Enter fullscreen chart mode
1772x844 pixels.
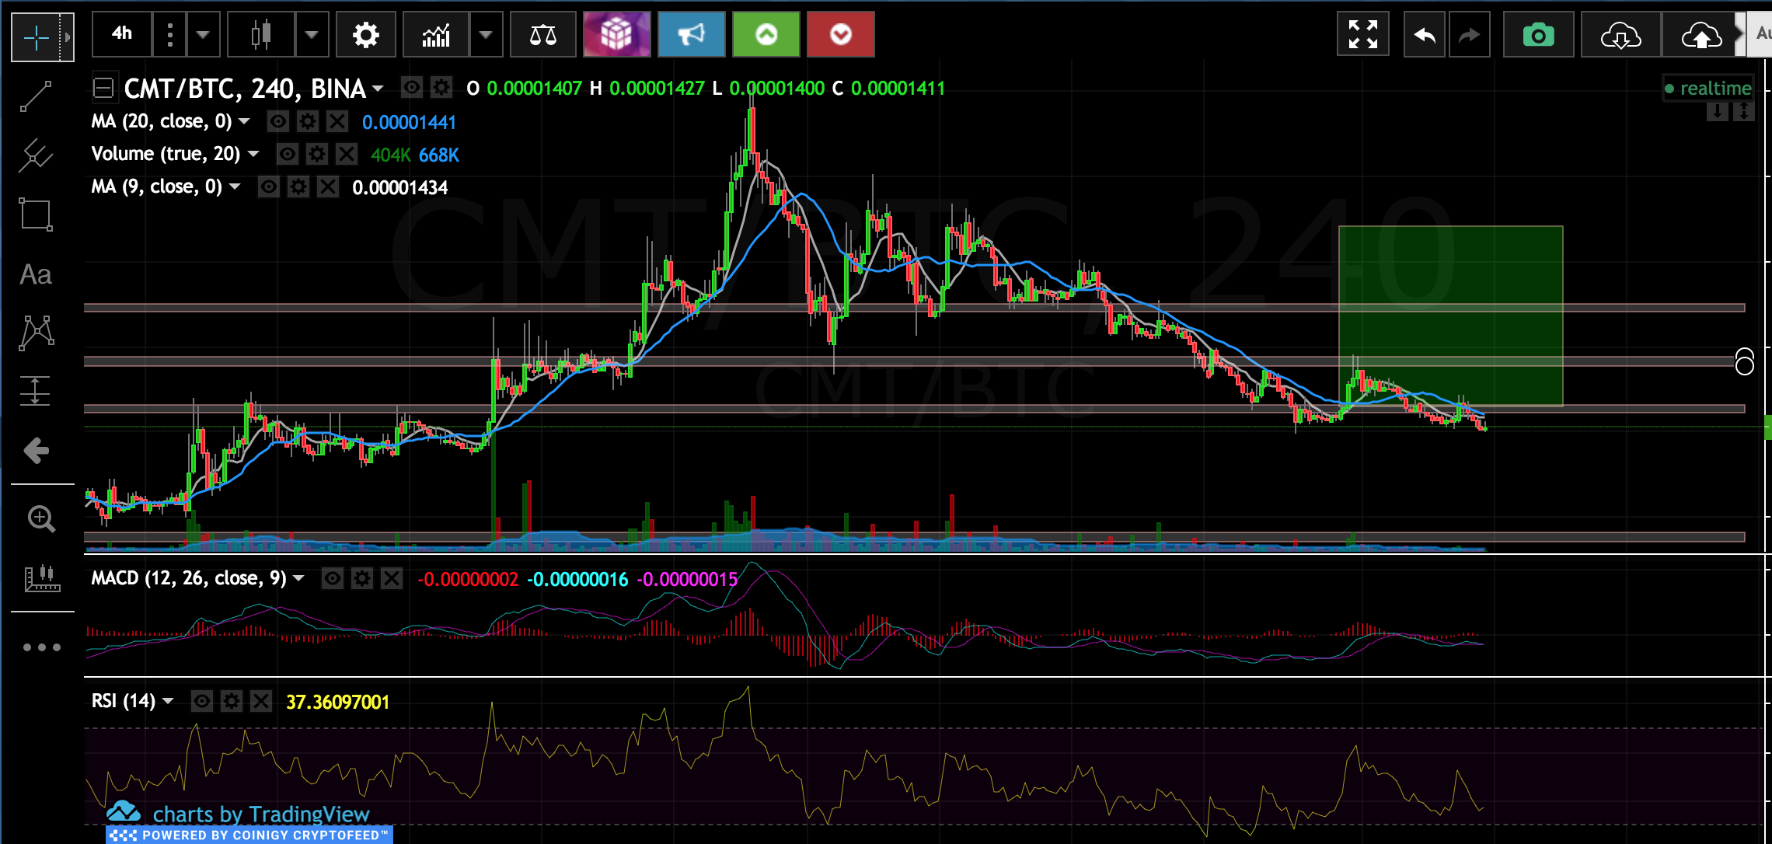click(1362, 35)
